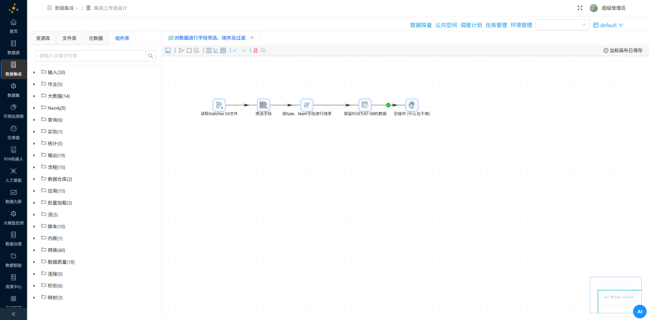The height and width of the screenshot is (320, 650).
Task: Click the axis chart toolbar icon
Action: point(216,50)
